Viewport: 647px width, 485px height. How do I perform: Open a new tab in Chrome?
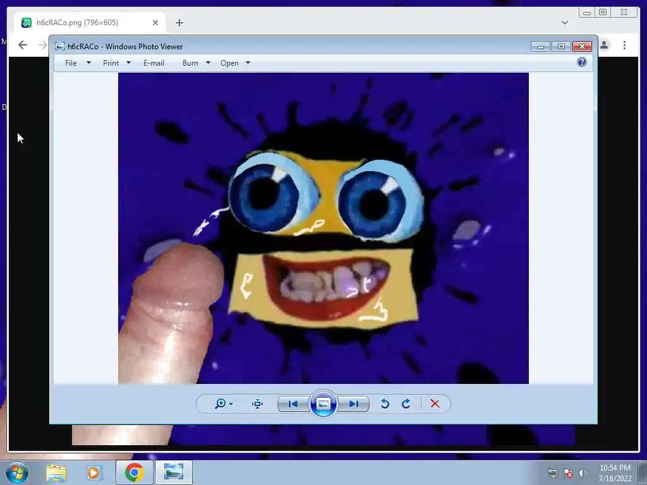179,23
